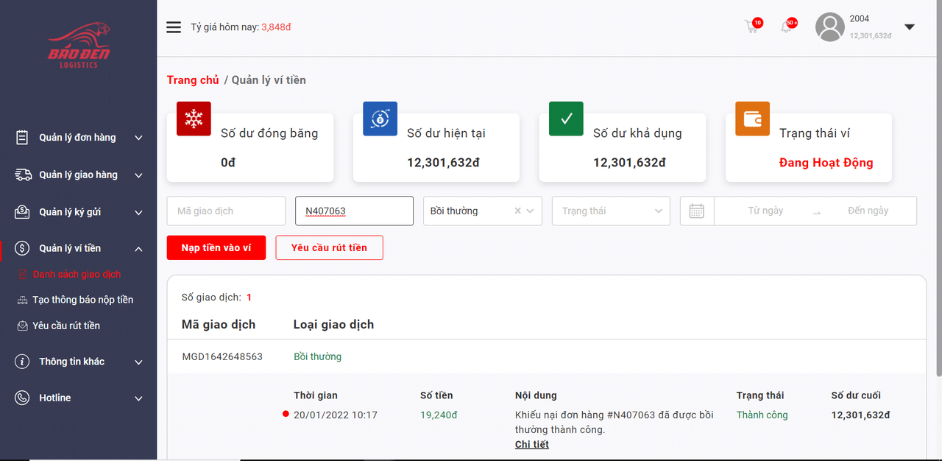The height and width of the screenshot is (461, 942).
Task: Click the Mã giao dịch input field
Action: pos(226,211)
